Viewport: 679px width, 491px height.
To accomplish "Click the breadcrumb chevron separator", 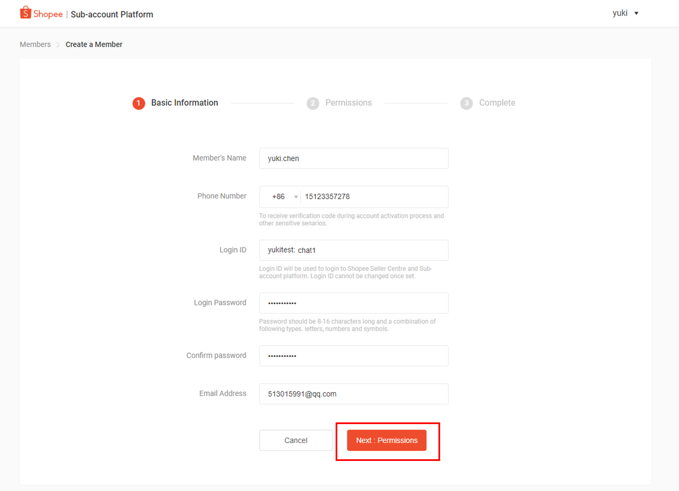I will pyautogui.click(x=58, y=45).
